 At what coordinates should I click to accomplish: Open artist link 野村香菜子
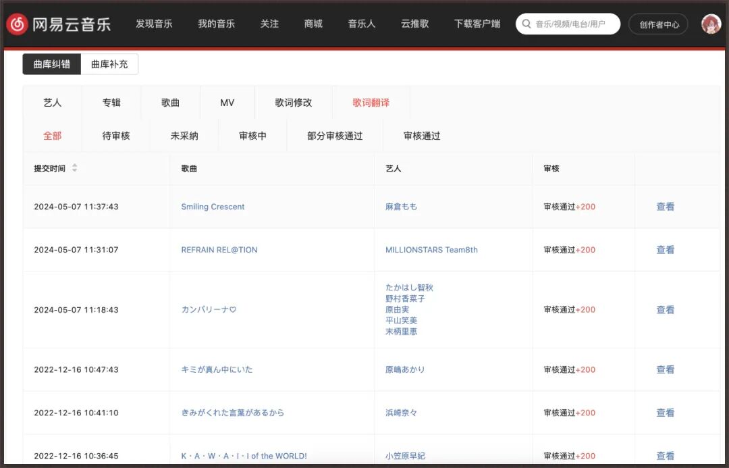[405, 298]
